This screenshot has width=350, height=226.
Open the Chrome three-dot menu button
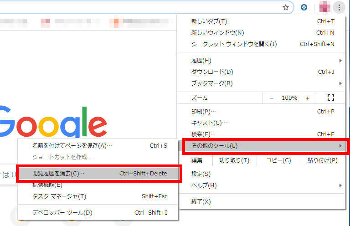point(339,7)
